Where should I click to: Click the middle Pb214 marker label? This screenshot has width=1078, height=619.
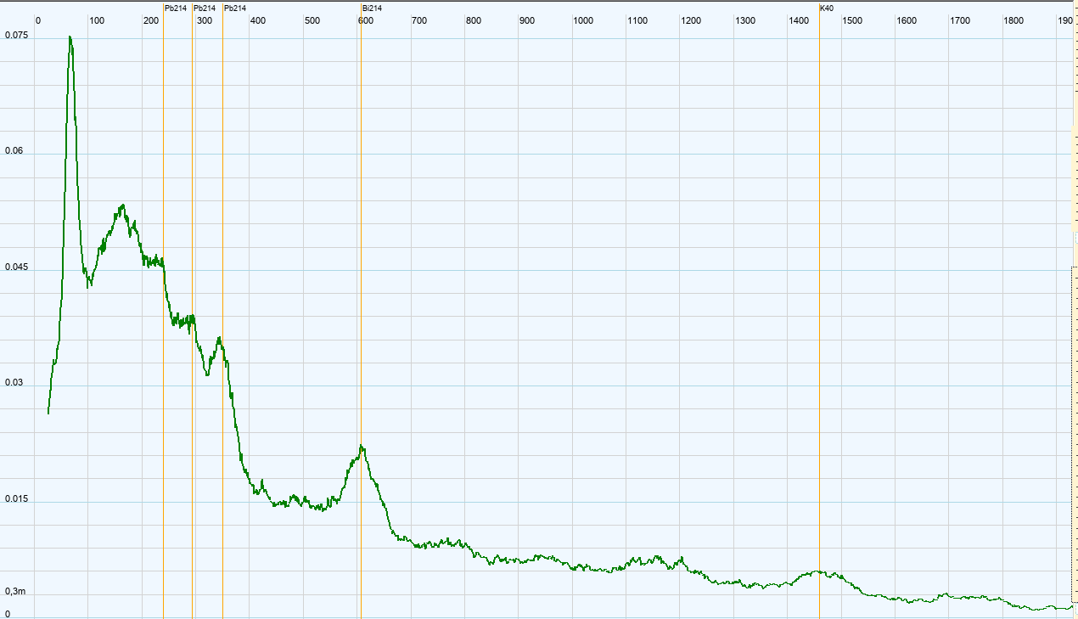(x=205, y=8)
